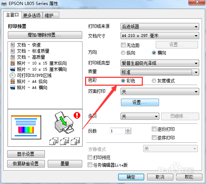
Task: Switch to the 更多选项 tab
Action: point(32,15)
